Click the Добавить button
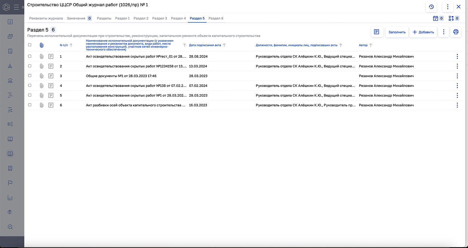The width and height of the screenshot is (468, 248). pos(423,32)
